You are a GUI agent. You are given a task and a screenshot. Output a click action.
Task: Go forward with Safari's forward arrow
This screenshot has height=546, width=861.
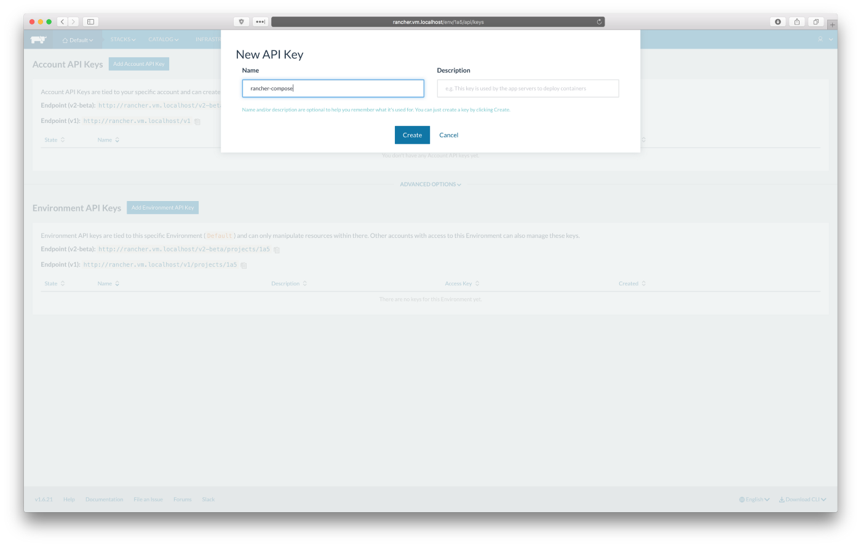(x=73, y=22)
